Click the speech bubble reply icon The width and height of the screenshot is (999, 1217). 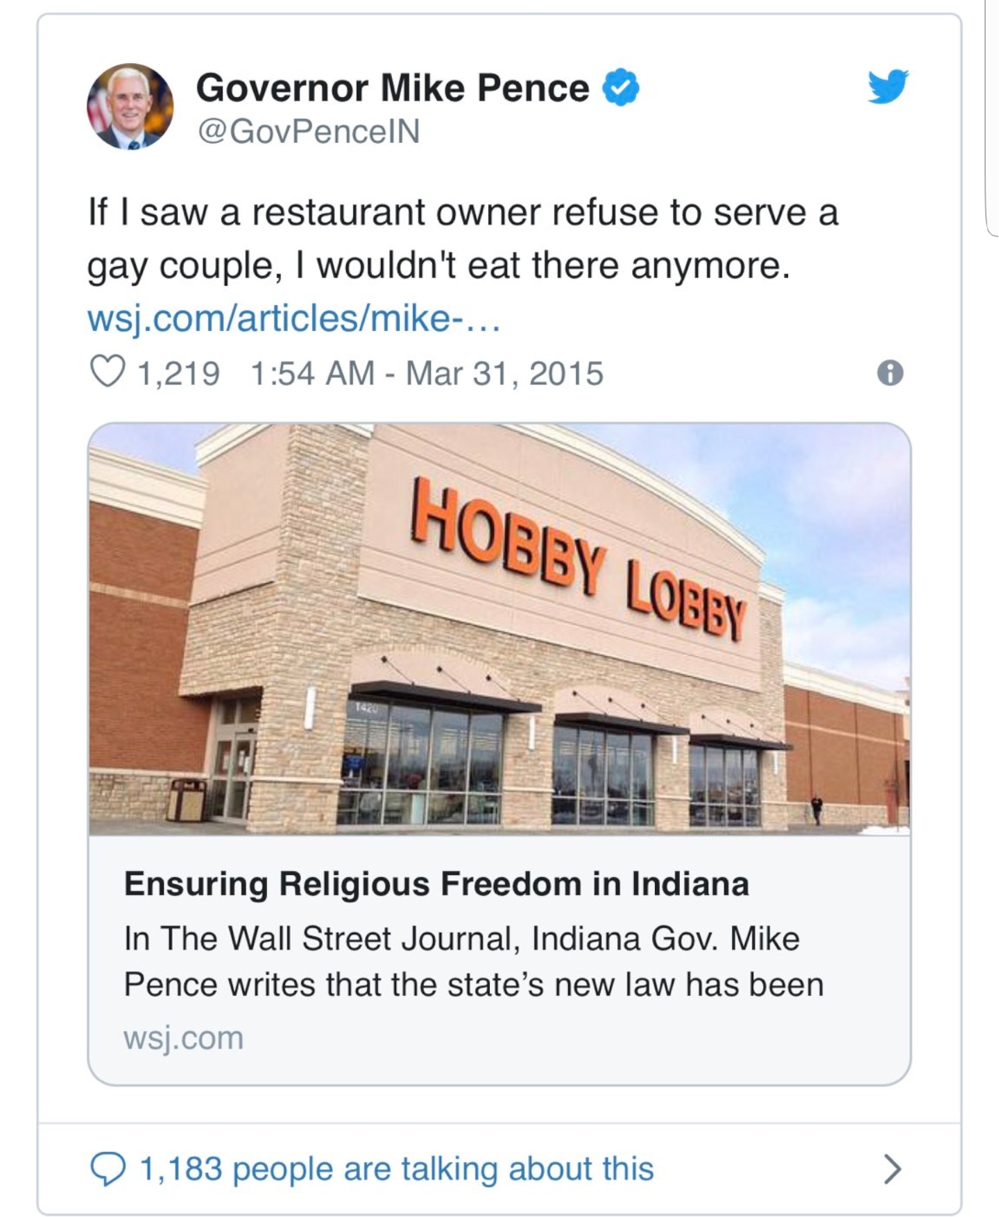click(108, 1169)
